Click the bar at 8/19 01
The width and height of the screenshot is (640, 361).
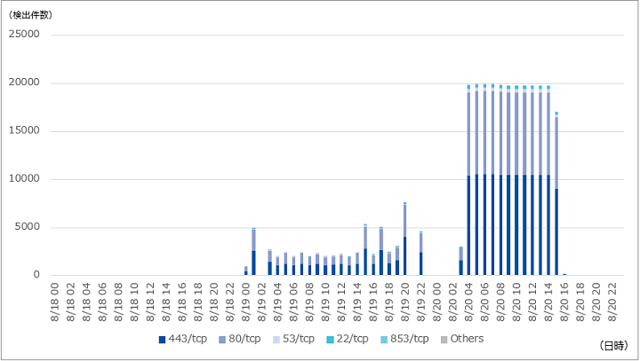pyautogui.click(x=253, y=251)
